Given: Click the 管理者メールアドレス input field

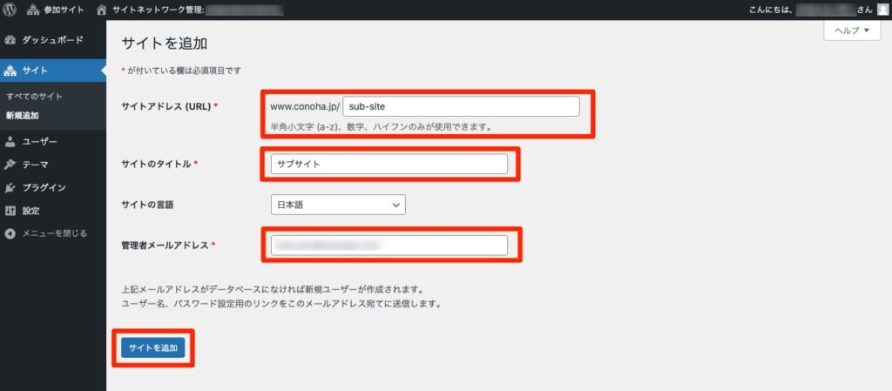Looking at the screenshot, I should [389, 246].
